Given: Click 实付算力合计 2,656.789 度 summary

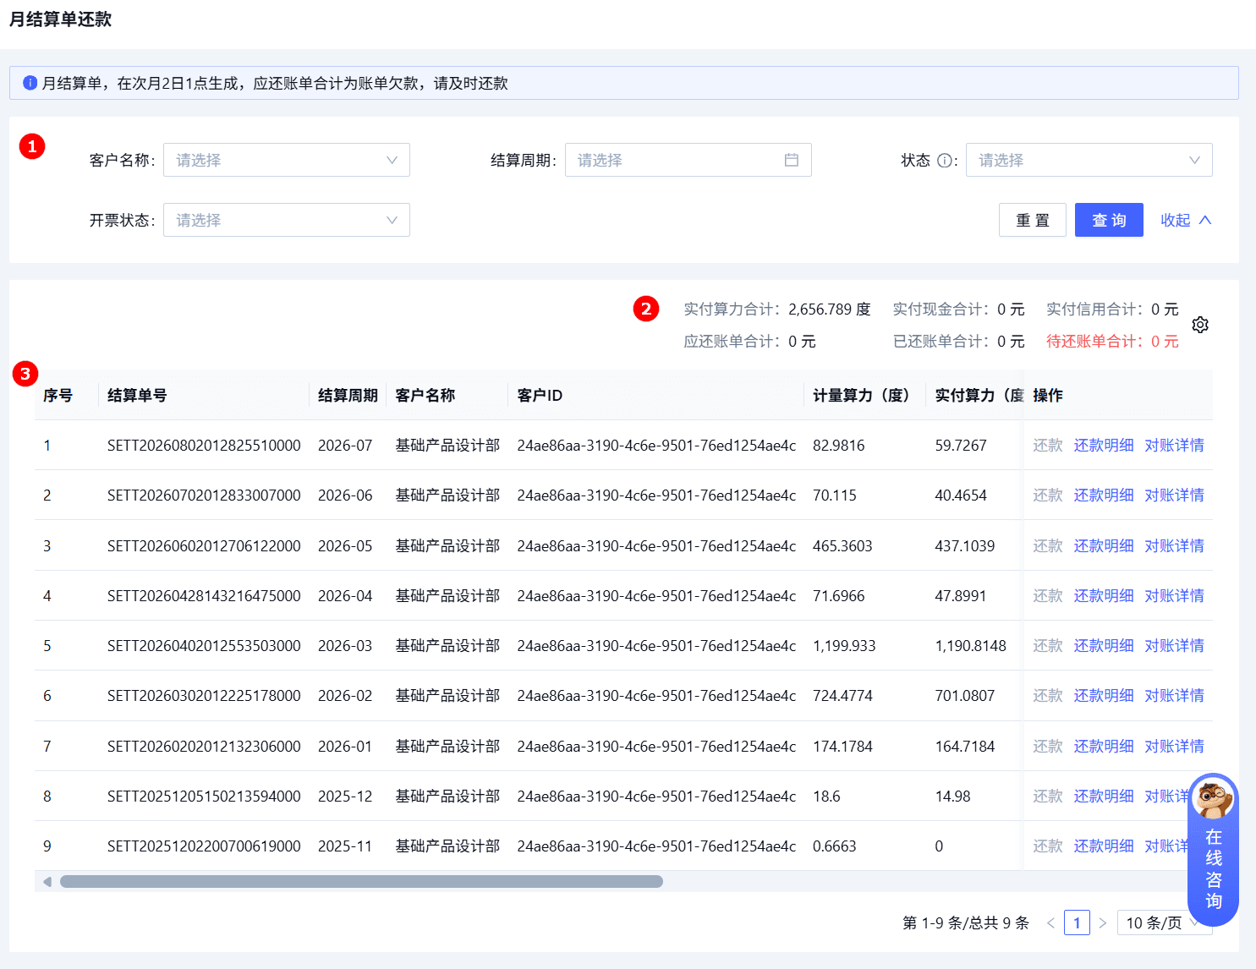Looking at the screenshot, I should pyautogui.click(x=777, y=309).
